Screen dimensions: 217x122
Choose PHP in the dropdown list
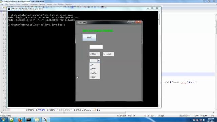coord(95,77)
